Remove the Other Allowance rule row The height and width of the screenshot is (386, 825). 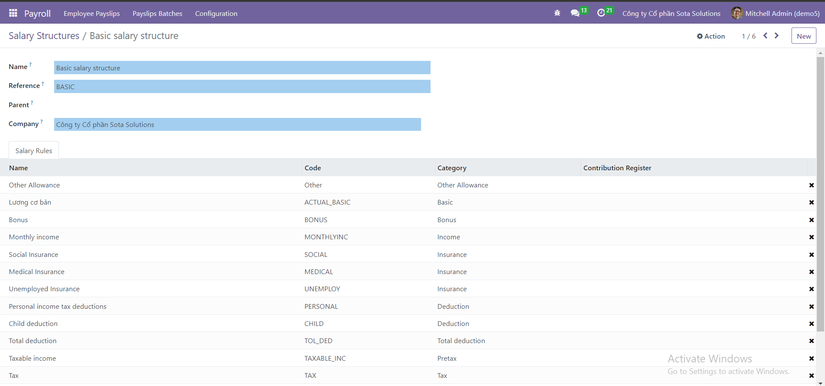pyautogui.click(x=811, y=185)
